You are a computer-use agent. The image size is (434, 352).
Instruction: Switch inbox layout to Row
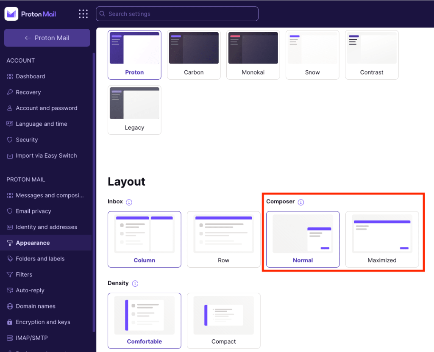click(x=223, y=239)
